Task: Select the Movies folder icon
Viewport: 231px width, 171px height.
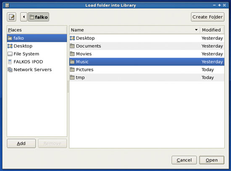Action: [72, 54]
